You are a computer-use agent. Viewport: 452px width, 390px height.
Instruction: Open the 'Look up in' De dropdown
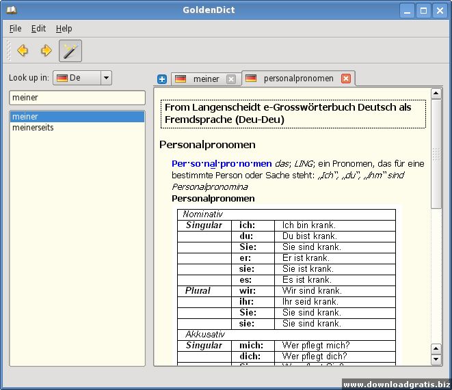click(x=83, y=78)
